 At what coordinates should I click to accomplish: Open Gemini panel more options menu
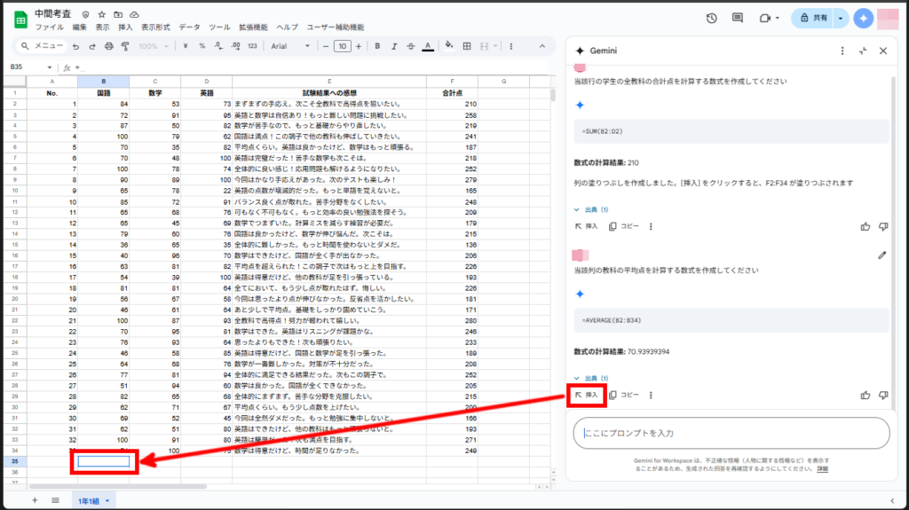[842, 51]
